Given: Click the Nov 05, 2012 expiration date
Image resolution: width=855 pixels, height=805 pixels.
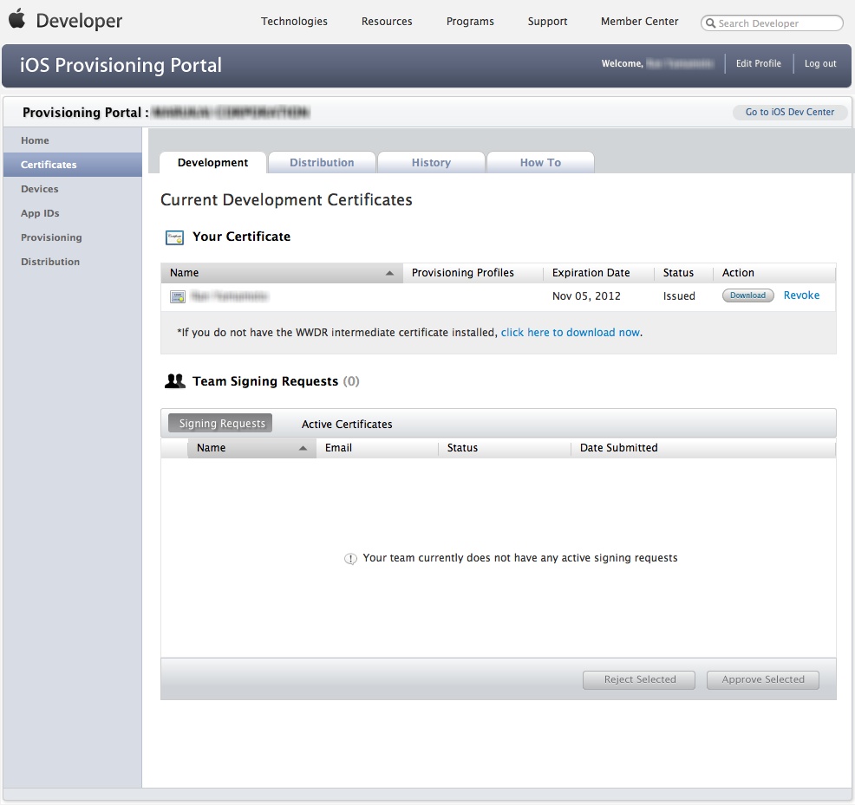Looking at the screenshot, I should 586,296.
